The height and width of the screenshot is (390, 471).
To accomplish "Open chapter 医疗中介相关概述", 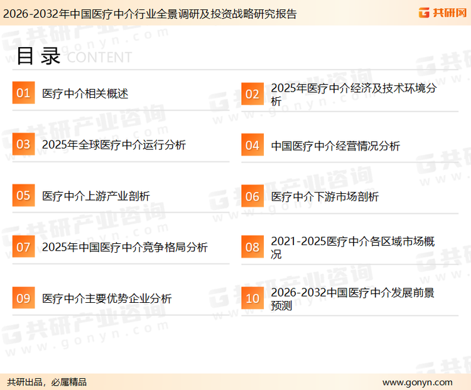I will point(85,93).
